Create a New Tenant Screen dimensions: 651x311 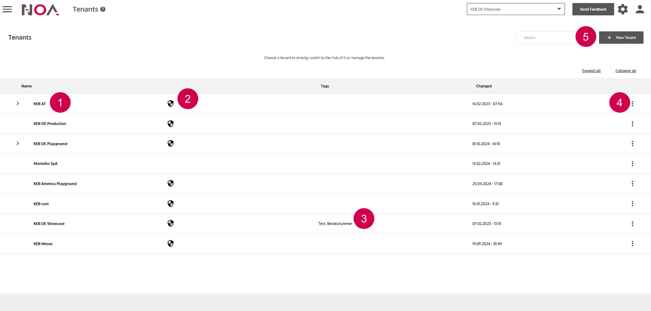(x=621, y=37)
